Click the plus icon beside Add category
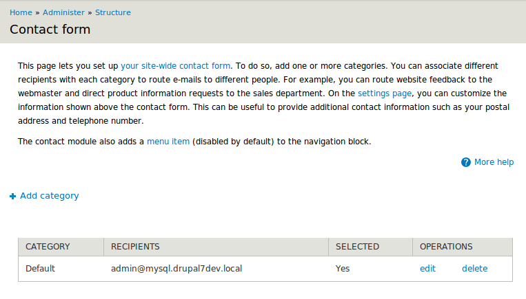The height and width of the screenshot is (299, 526). click(x=12, y=197)
